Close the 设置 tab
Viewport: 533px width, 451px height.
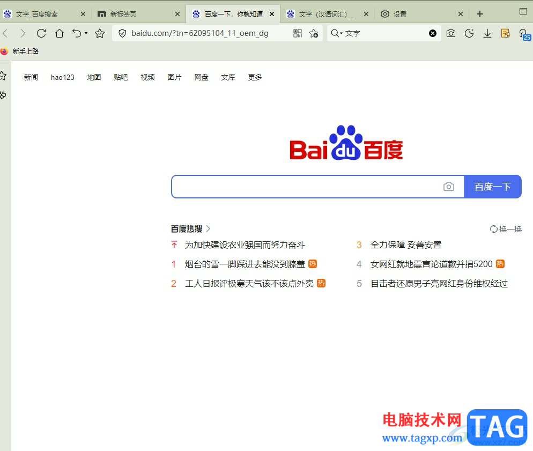pyautogui.click(x=461, y=14)
